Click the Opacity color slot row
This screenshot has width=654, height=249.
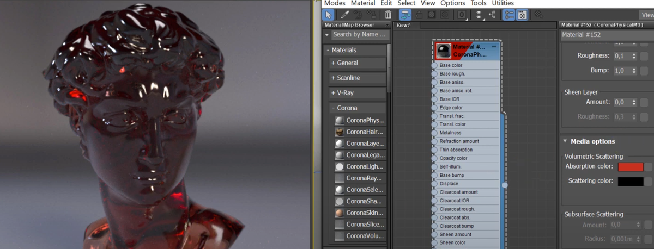(x=467, y=158)
